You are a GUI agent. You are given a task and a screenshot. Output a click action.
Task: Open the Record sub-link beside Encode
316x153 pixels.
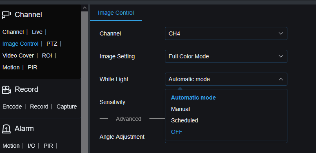[x=39, y=107]
